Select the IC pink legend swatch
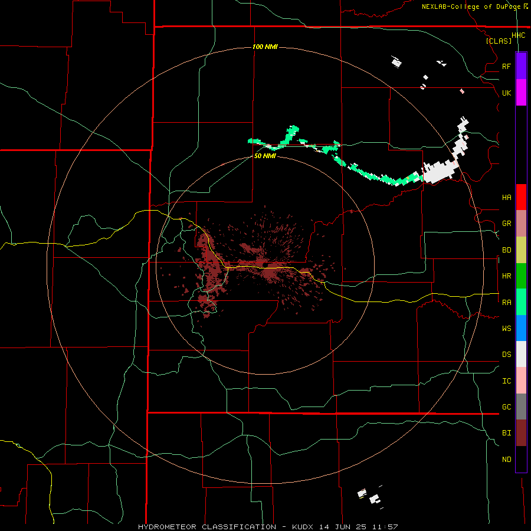Viewport: 531px width, 531px height. point(521,381)
